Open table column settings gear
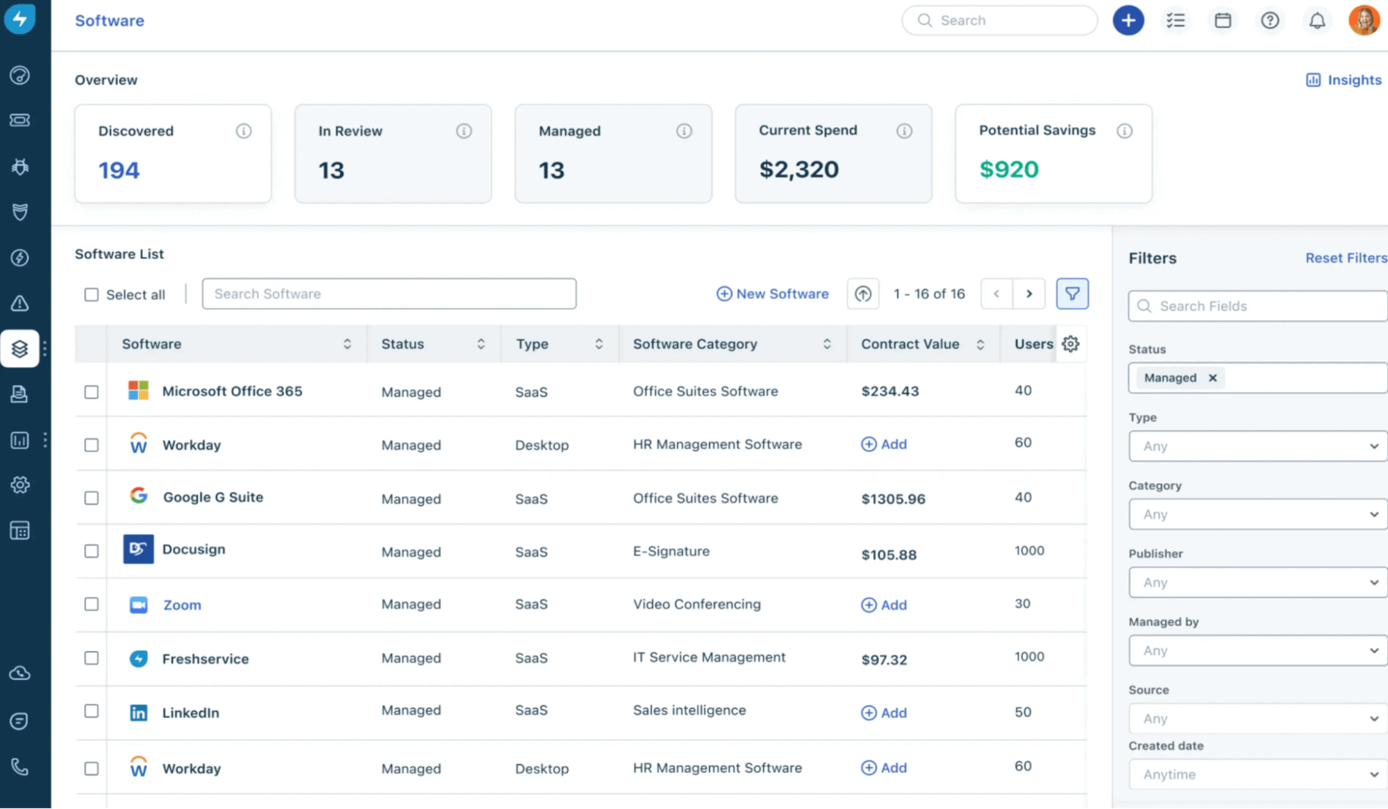 1071,343
